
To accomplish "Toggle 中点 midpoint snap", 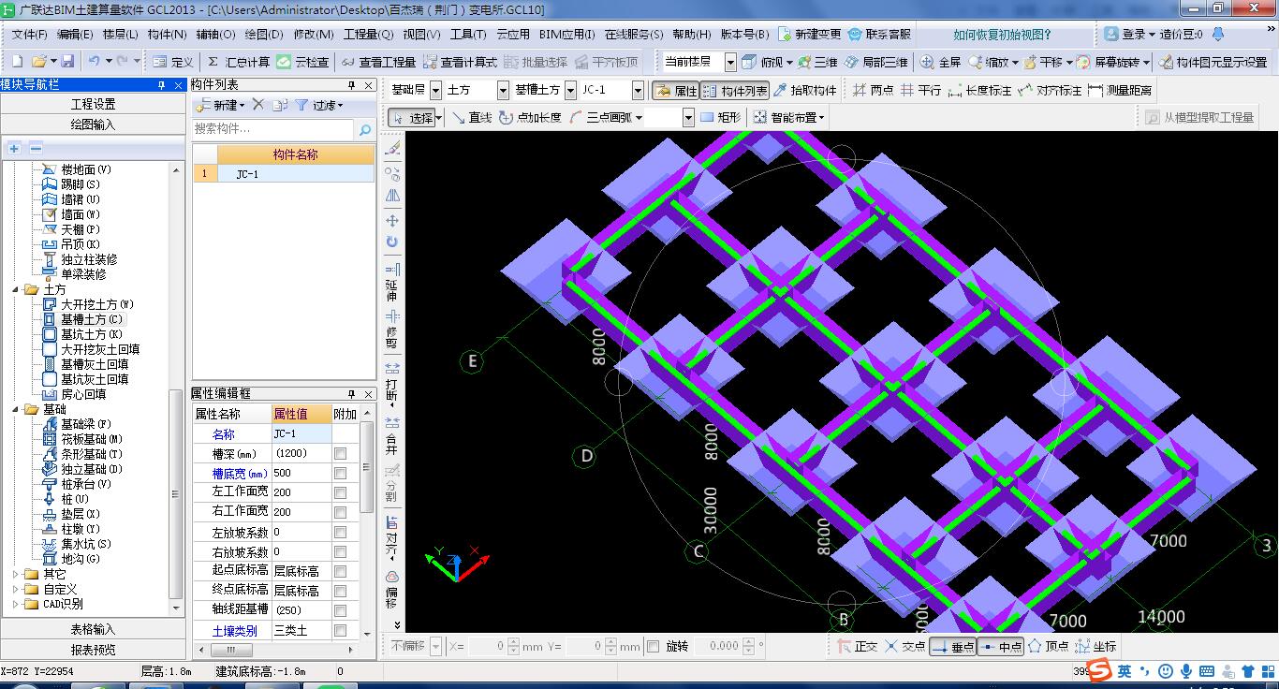I will click(1000, 646).
